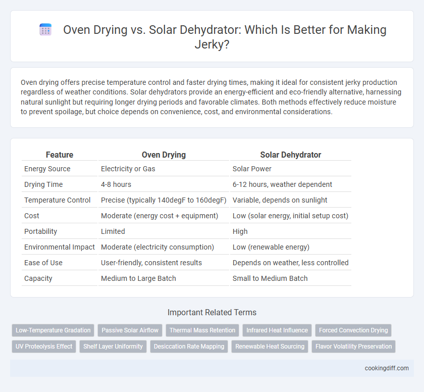Click the calendar grid icon beside the title
The width and height of the screenshot is (424, 392).
(x=45, y=29)
